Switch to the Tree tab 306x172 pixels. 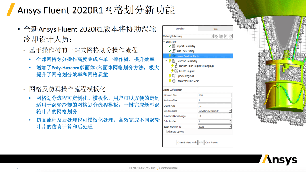[x=215, y=29]
